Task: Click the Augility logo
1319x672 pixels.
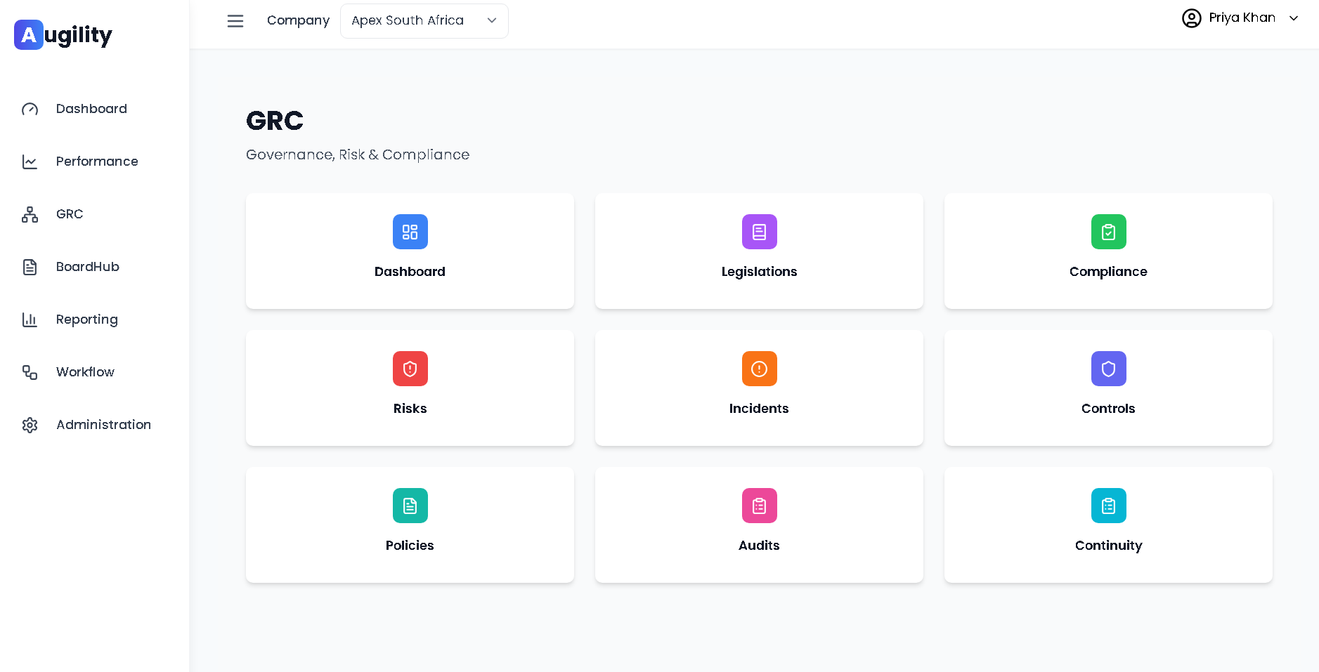Action: (63, 34)
